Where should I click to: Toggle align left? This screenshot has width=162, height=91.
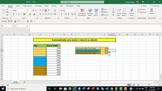(40, 14)
